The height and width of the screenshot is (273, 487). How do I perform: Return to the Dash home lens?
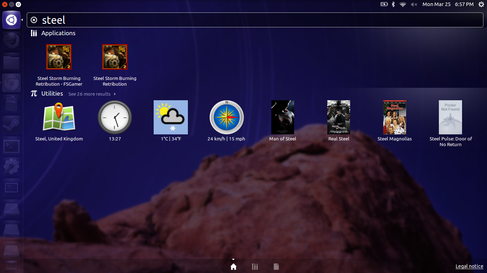point(234,266)
